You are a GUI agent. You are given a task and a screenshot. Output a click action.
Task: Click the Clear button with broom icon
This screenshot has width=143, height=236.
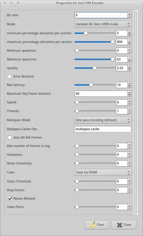pyautogui.click(x=97, y=225)
